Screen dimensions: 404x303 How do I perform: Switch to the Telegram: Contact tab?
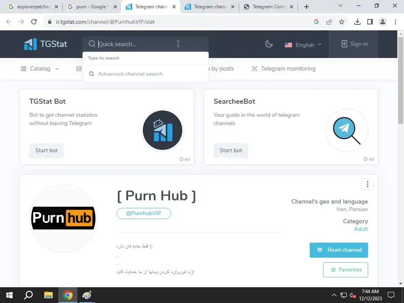[268, 7]
